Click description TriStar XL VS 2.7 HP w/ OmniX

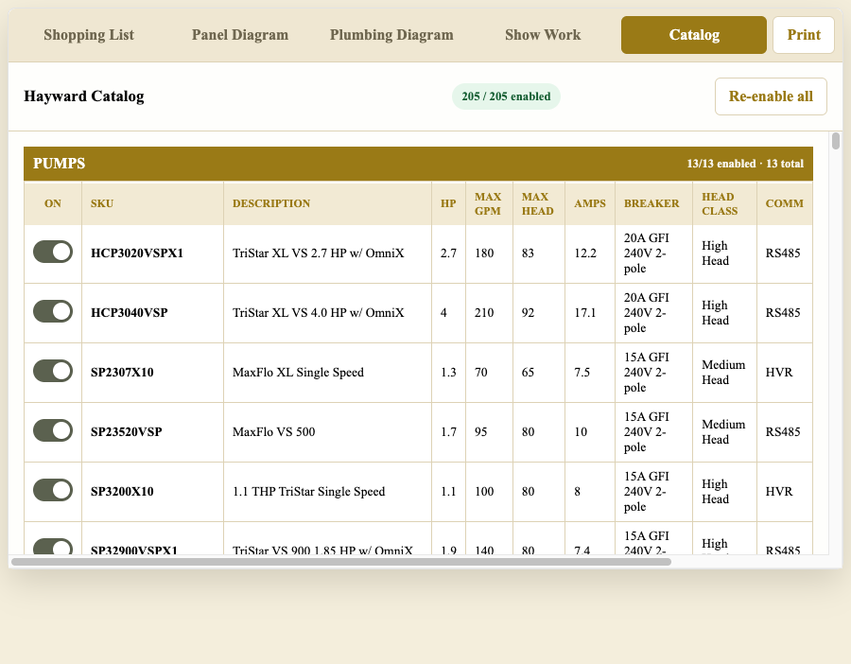pos(318,253)
